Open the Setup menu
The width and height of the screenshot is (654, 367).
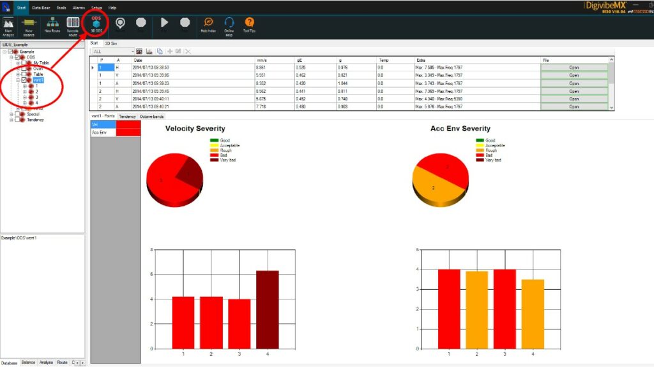coord(96,8)
